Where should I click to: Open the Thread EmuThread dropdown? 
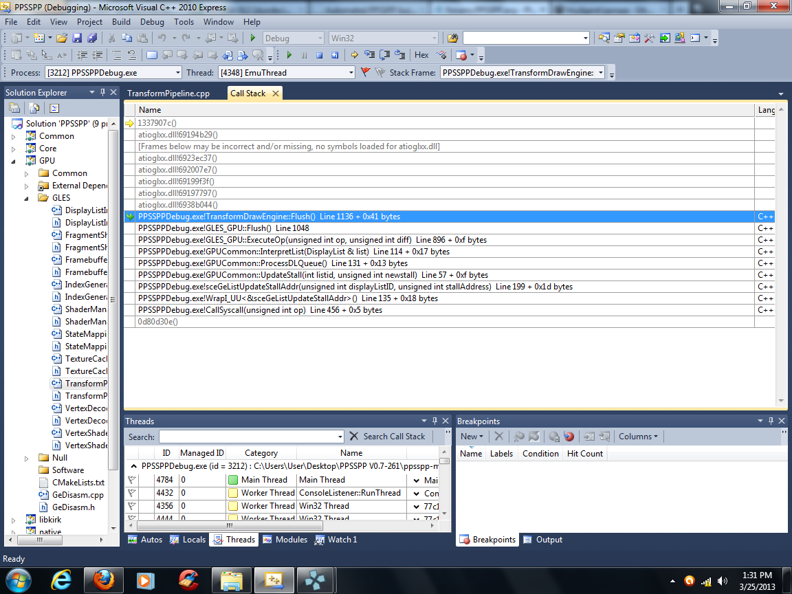pos(351,72)
